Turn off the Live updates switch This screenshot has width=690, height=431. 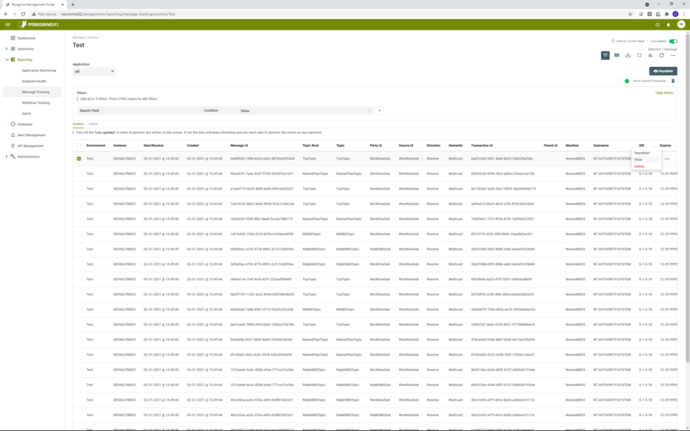point(672,41)
